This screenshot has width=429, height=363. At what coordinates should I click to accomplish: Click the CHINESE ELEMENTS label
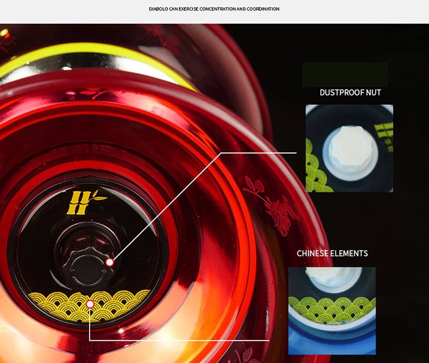click(x=332, y=253)
